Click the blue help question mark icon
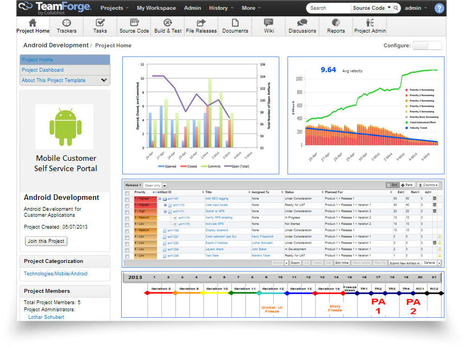This screenshot has width=463, height=346. coord(439,8)
